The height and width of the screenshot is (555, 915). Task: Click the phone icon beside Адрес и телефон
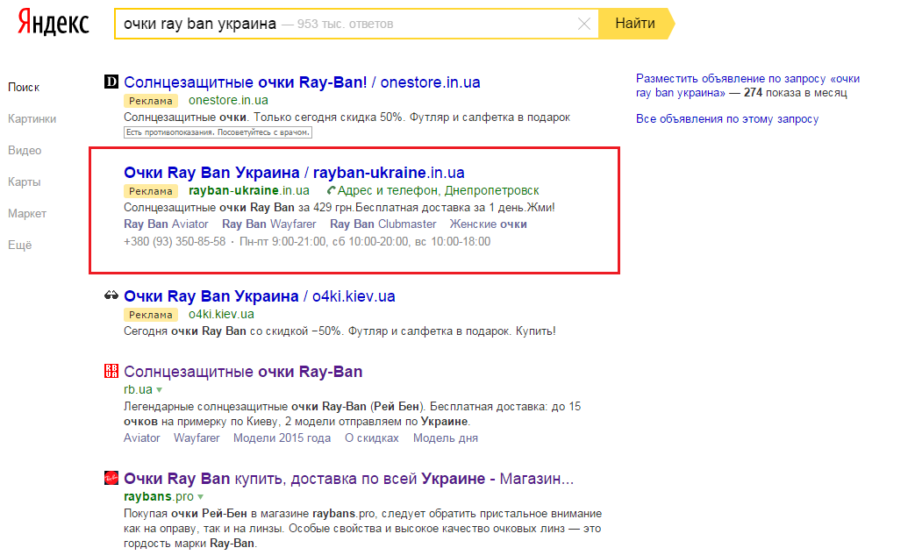pos(331,190)
